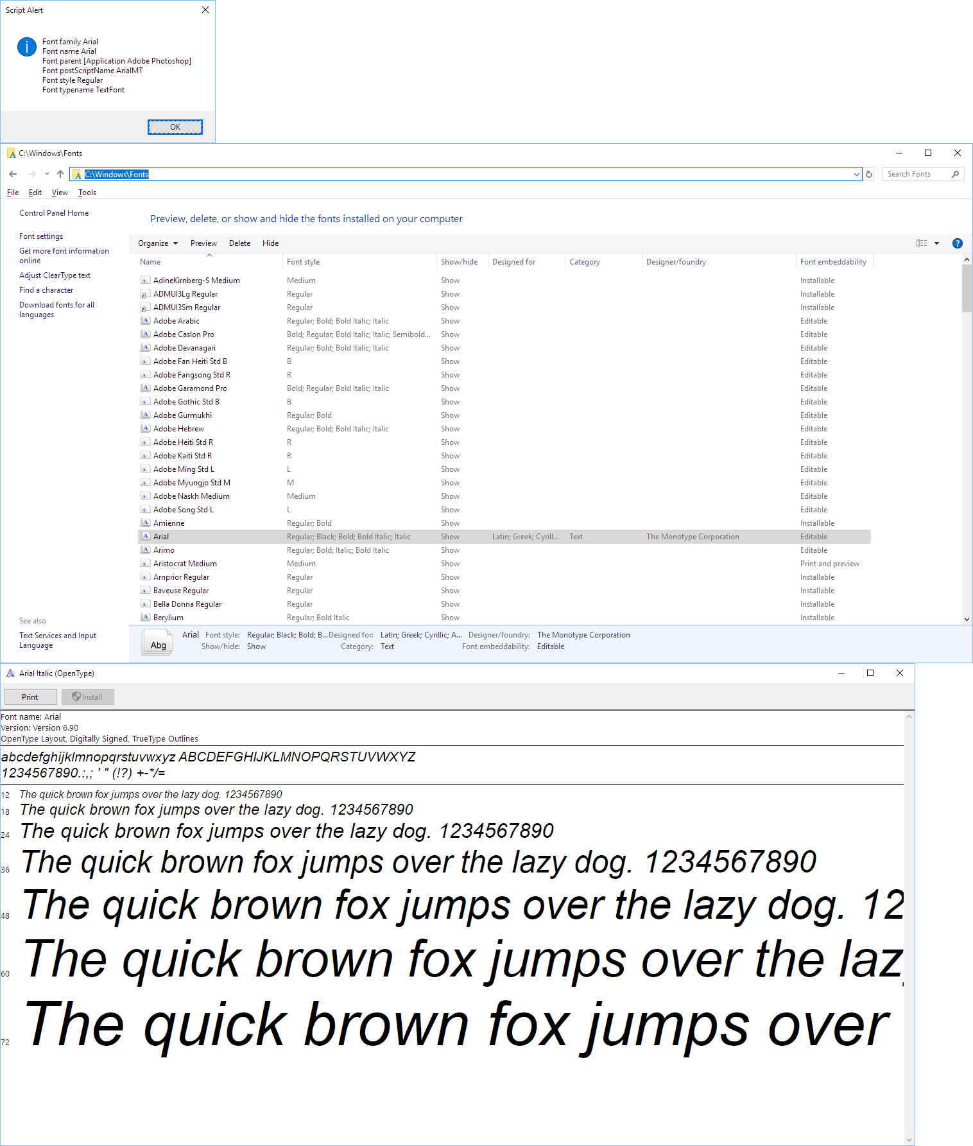Open view options dropdown arrow

click(936, 243)
